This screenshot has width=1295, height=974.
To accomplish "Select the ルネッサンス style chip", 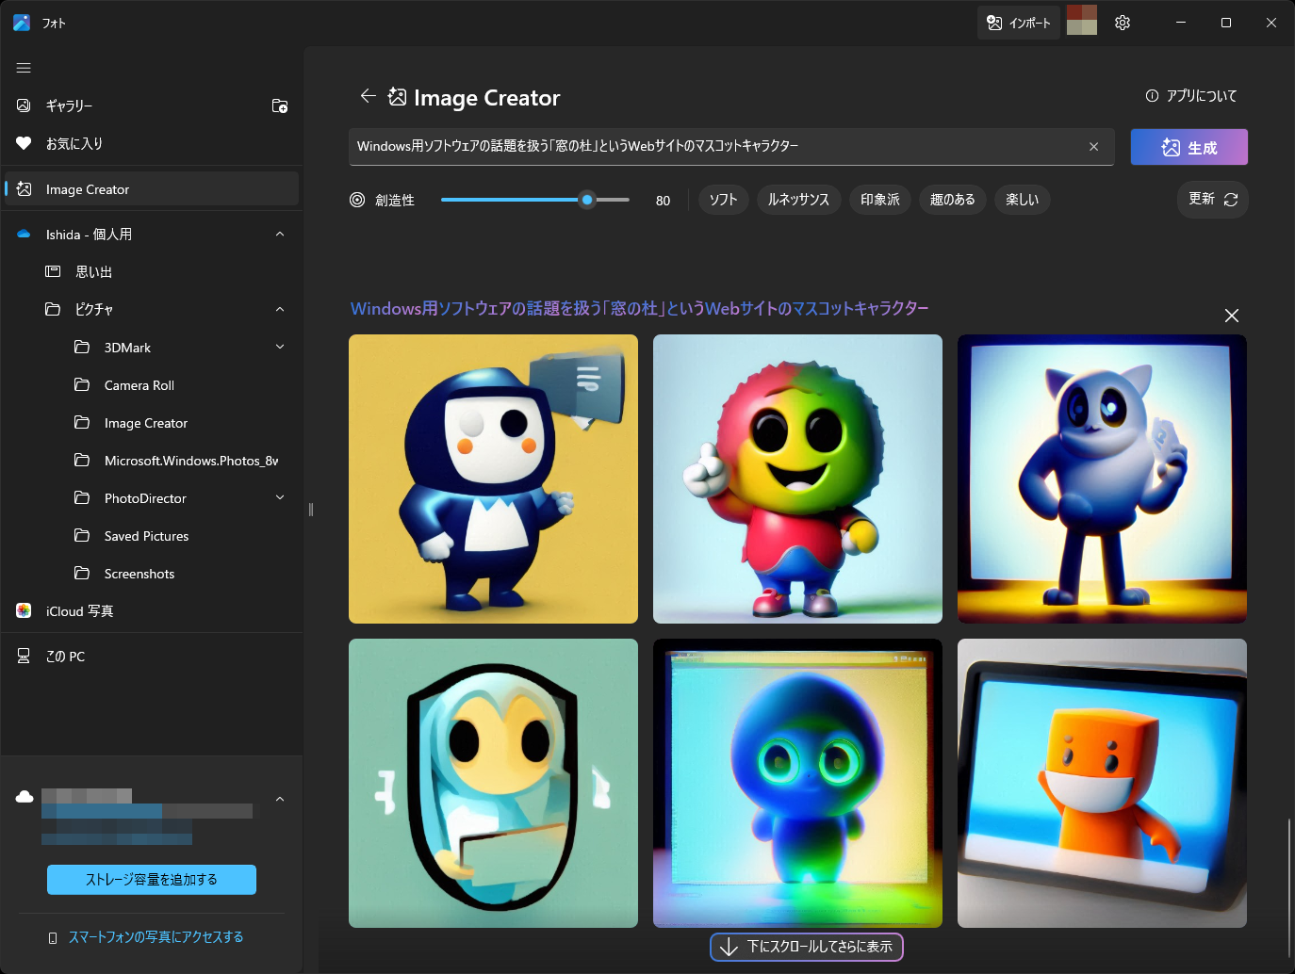I will [x=798, y=200].
